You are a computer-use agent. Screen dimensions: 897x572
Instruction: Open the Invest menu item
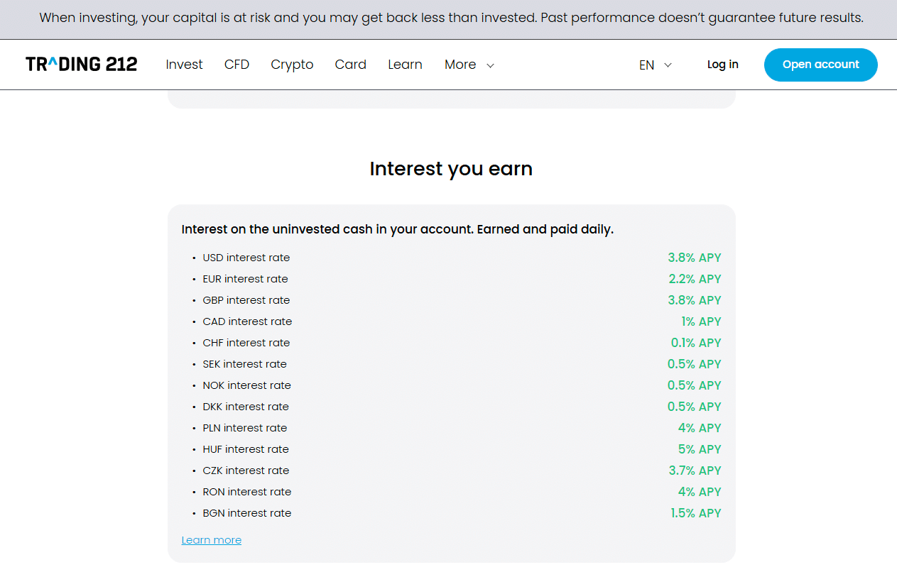[184, 65]
